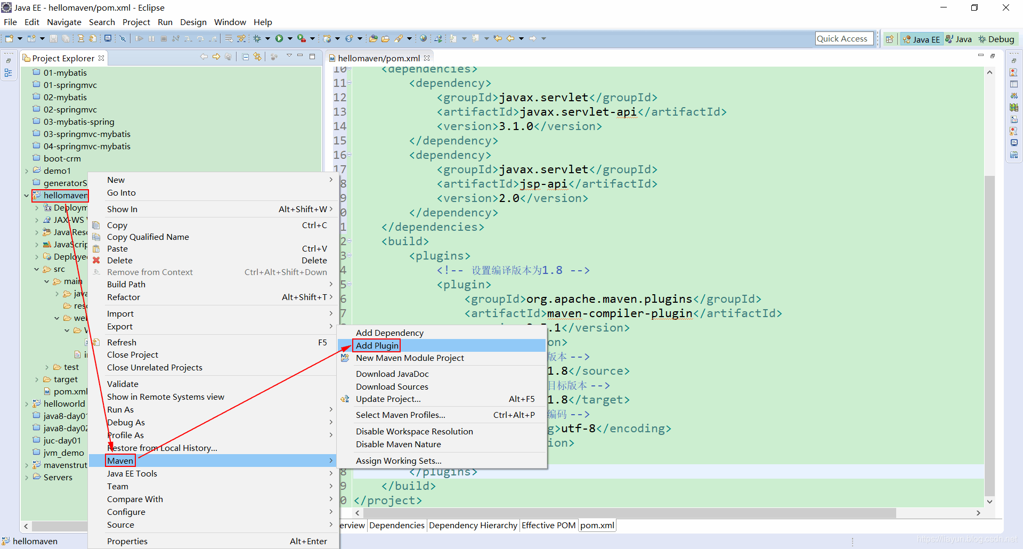
Task: Click the Terminate stop toolbar icon
Action: [164, 38]
